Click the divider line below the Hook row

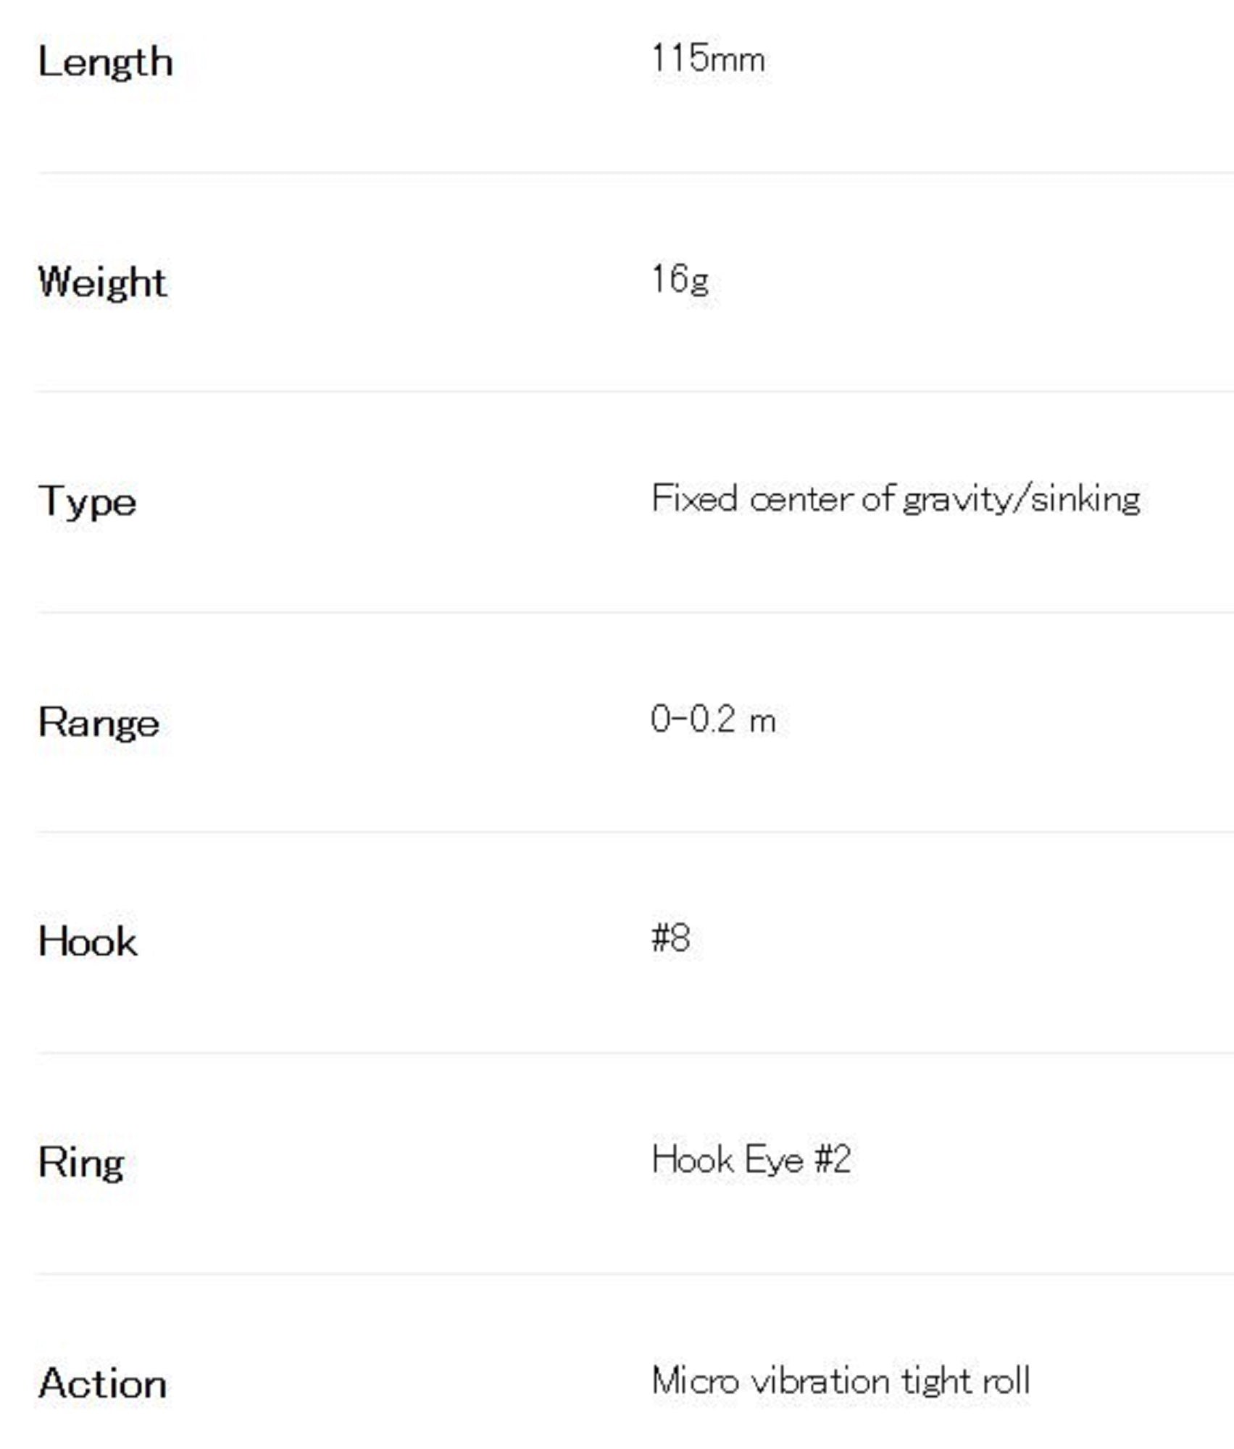click(x=635, y=1053)
